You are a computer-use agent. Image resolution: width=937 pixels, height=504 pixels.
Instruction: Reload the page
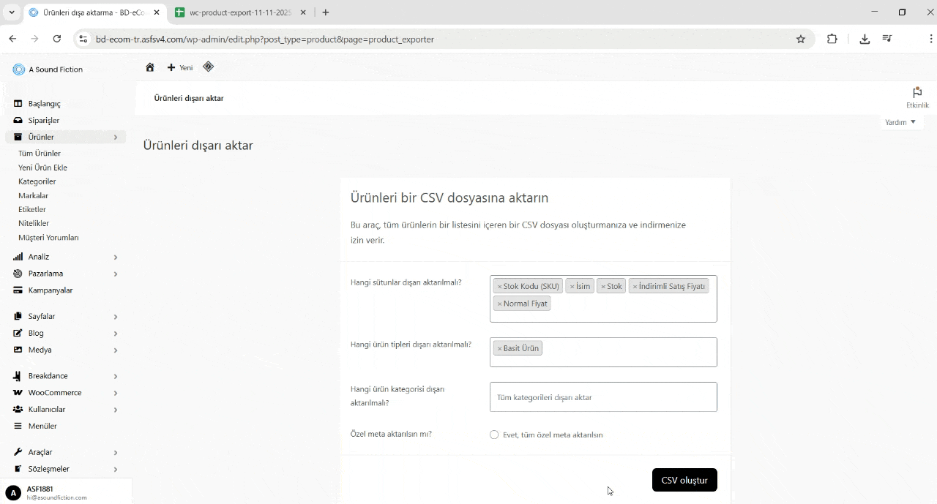pyautogui.click(x=57, y=40)
